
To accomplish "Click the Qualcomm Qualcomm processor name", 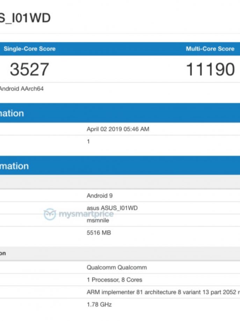I will (x=116, y=267).
